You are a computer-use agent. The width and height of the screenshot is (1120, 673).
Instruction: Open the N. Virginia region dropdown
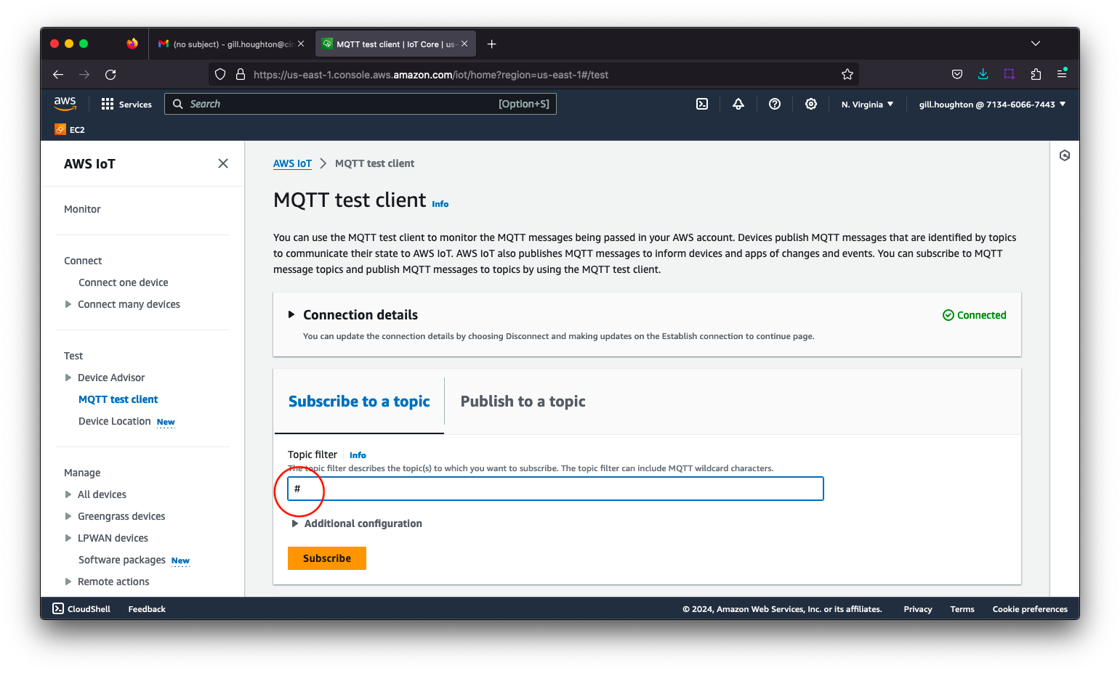867,105
